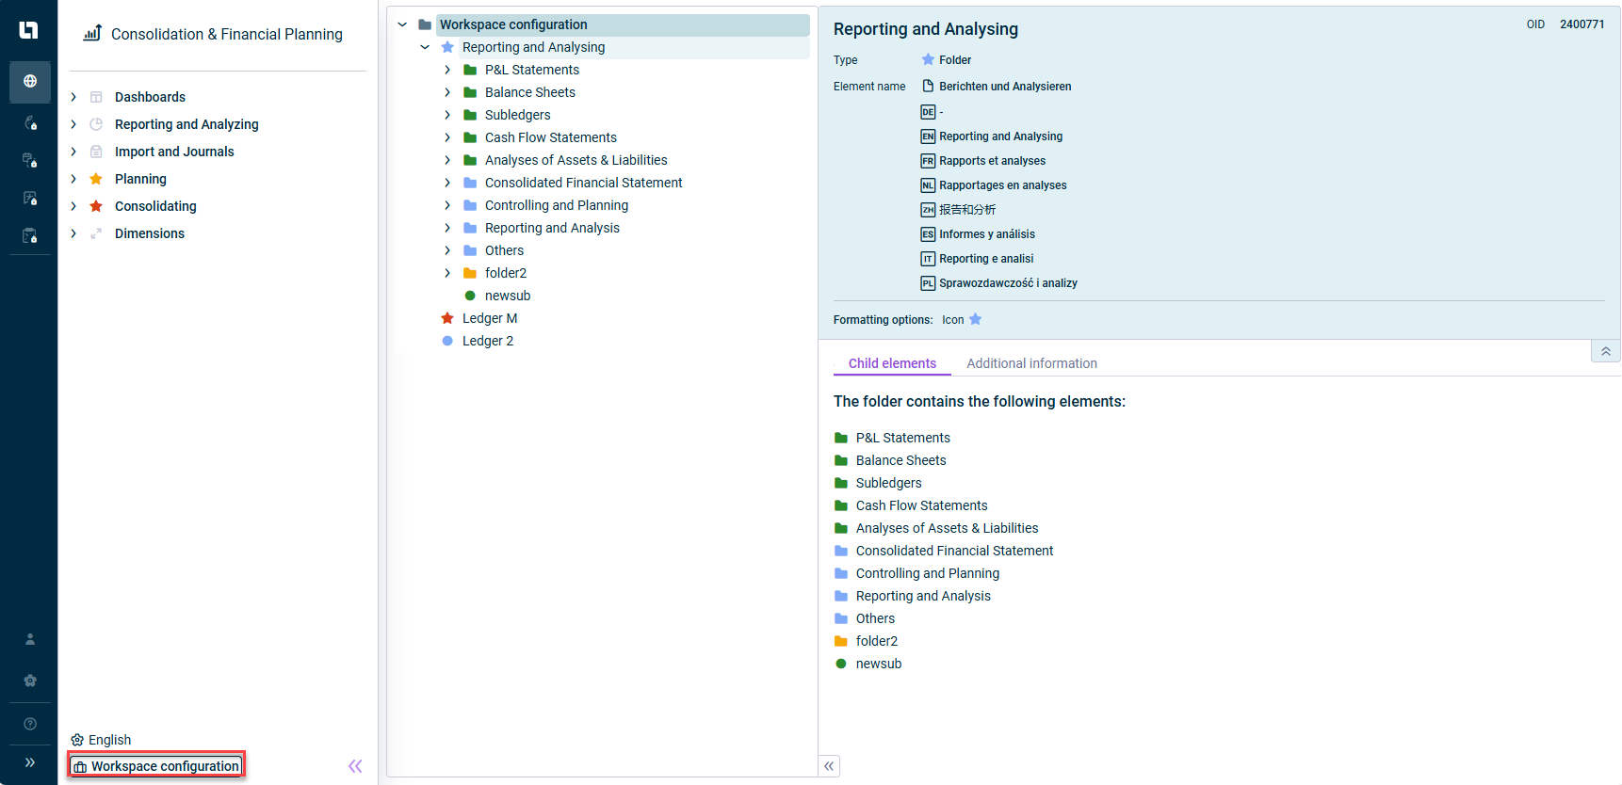This screenshot has width=1622, height=785.
Task: Select the globe icon in left rail
Action: tap(30, 81)
